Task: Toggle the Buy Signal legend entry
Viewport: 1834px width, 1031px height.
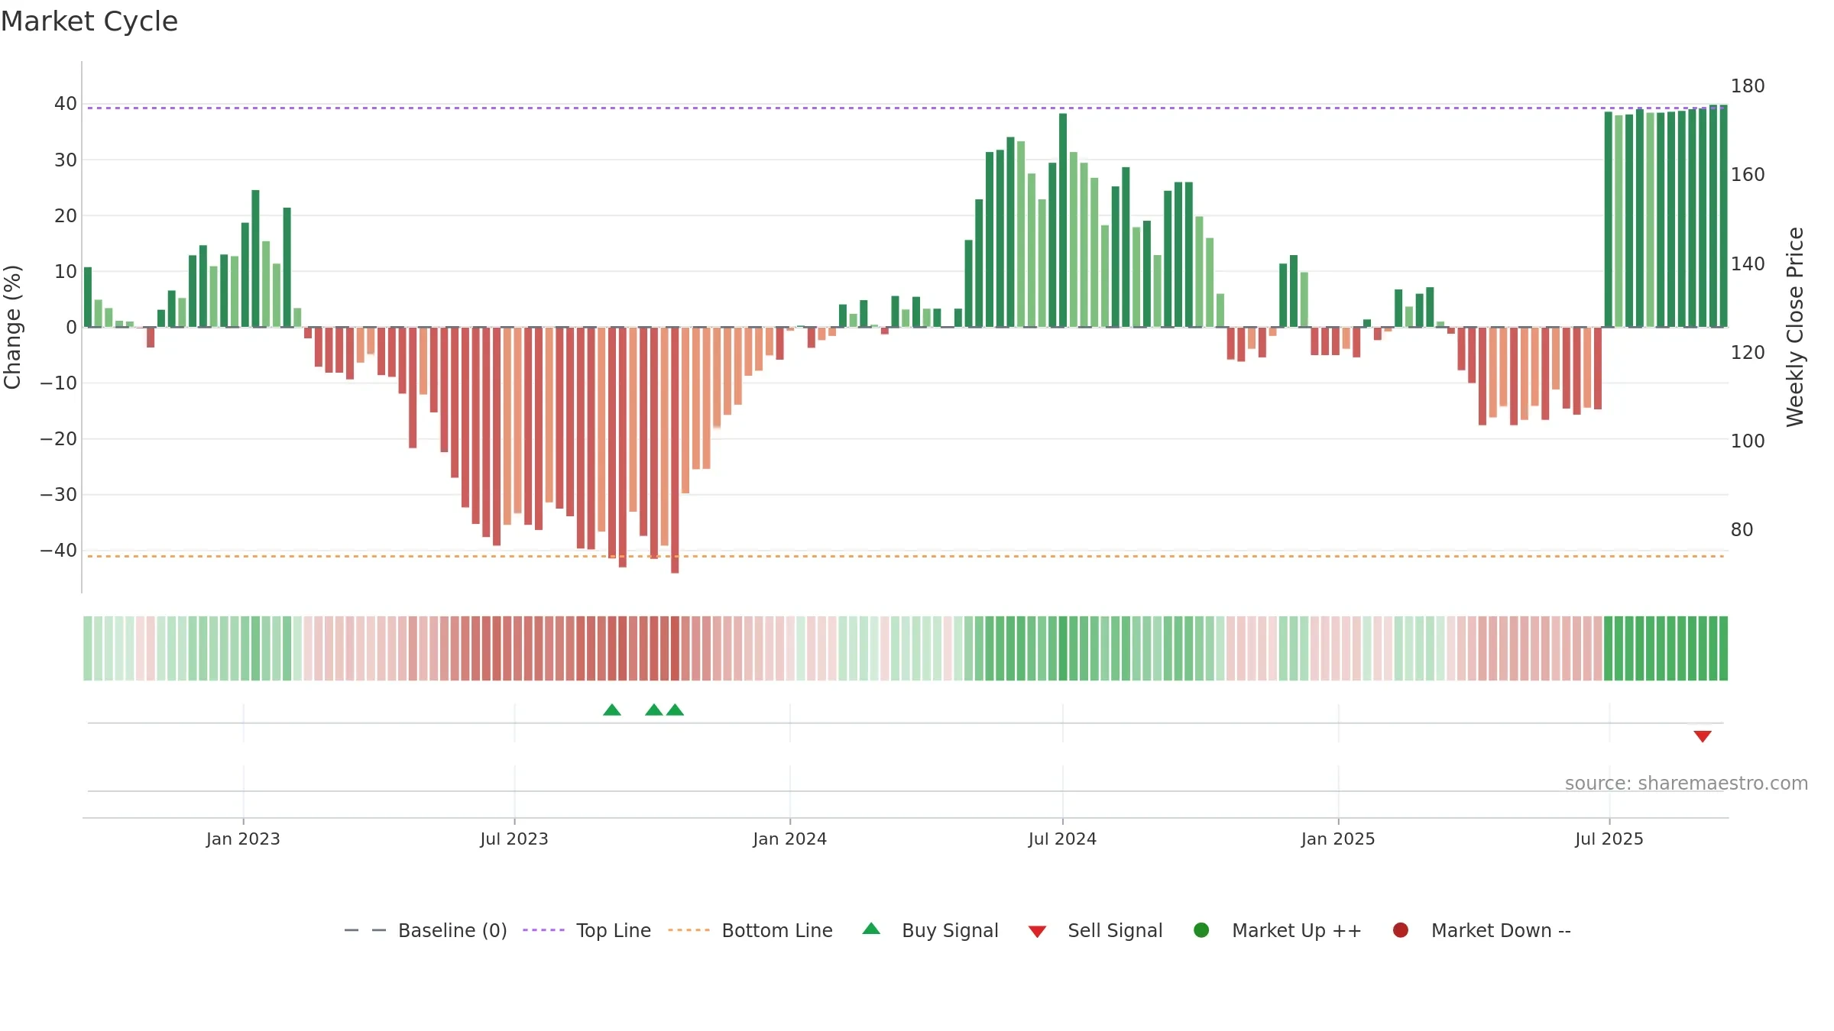Action: (x=930, y=930)
